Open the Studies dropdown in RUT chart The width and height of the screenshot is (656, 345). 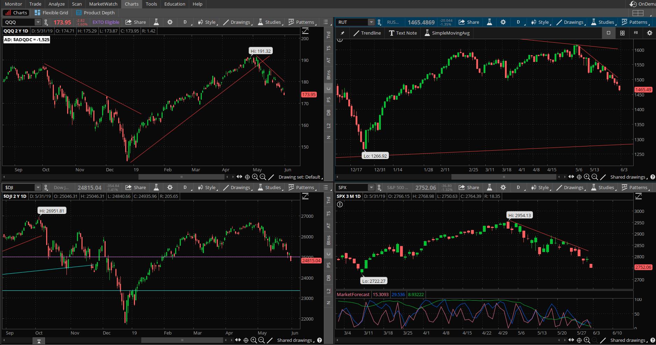click(603, 22)
